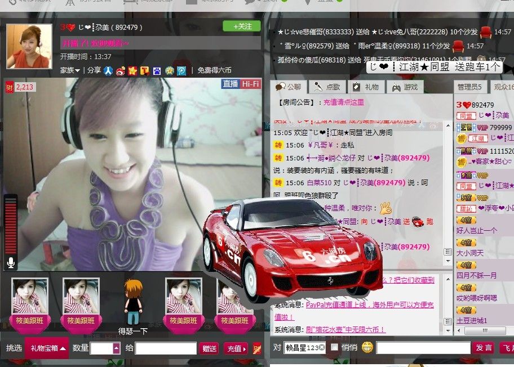Screen dimensions: 514x367
Task: Click the user 四月不眠一月 in list
Action: click(476, 276)
